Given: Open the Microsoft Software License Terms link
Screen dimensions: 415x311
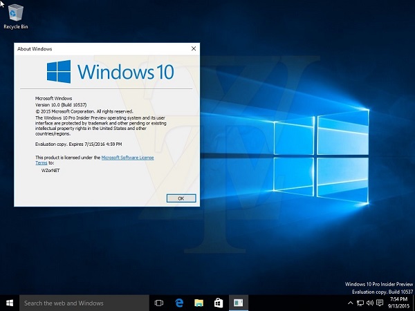Looking at the screenshot, I should coord(127,158).
